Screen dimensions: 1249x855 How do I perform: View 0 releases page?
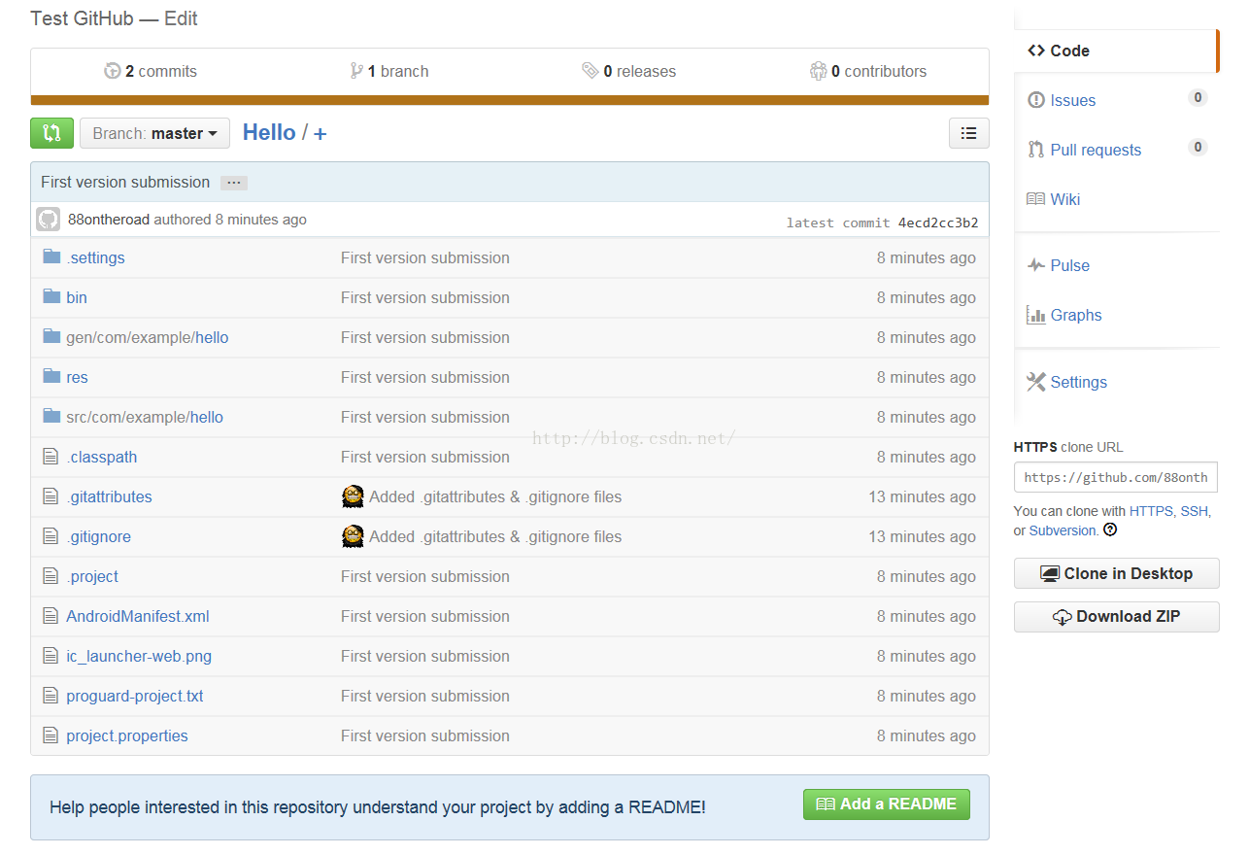pyautogui.click(x=629, y=71)
